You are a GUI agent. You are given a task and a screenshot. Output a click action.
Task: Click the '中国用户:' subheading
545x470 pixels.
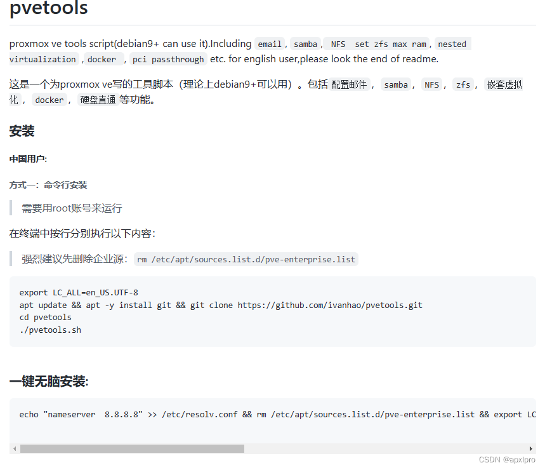click(x=28, y=159)
